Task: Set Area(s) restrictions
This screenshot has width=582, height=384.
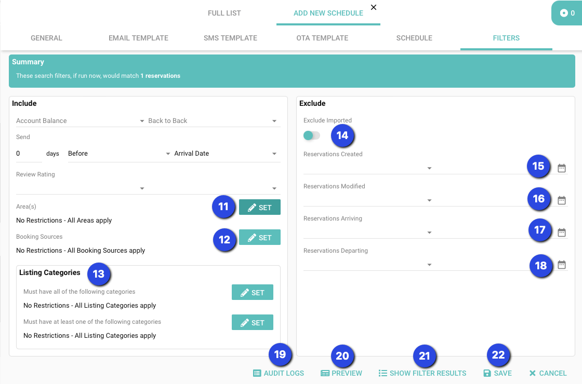Action: pos(259,208)
